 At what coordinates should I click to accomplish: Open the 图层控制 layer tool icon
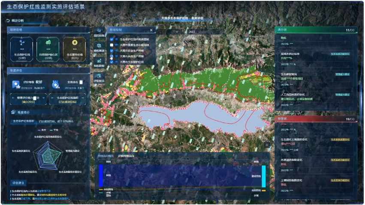98,33
